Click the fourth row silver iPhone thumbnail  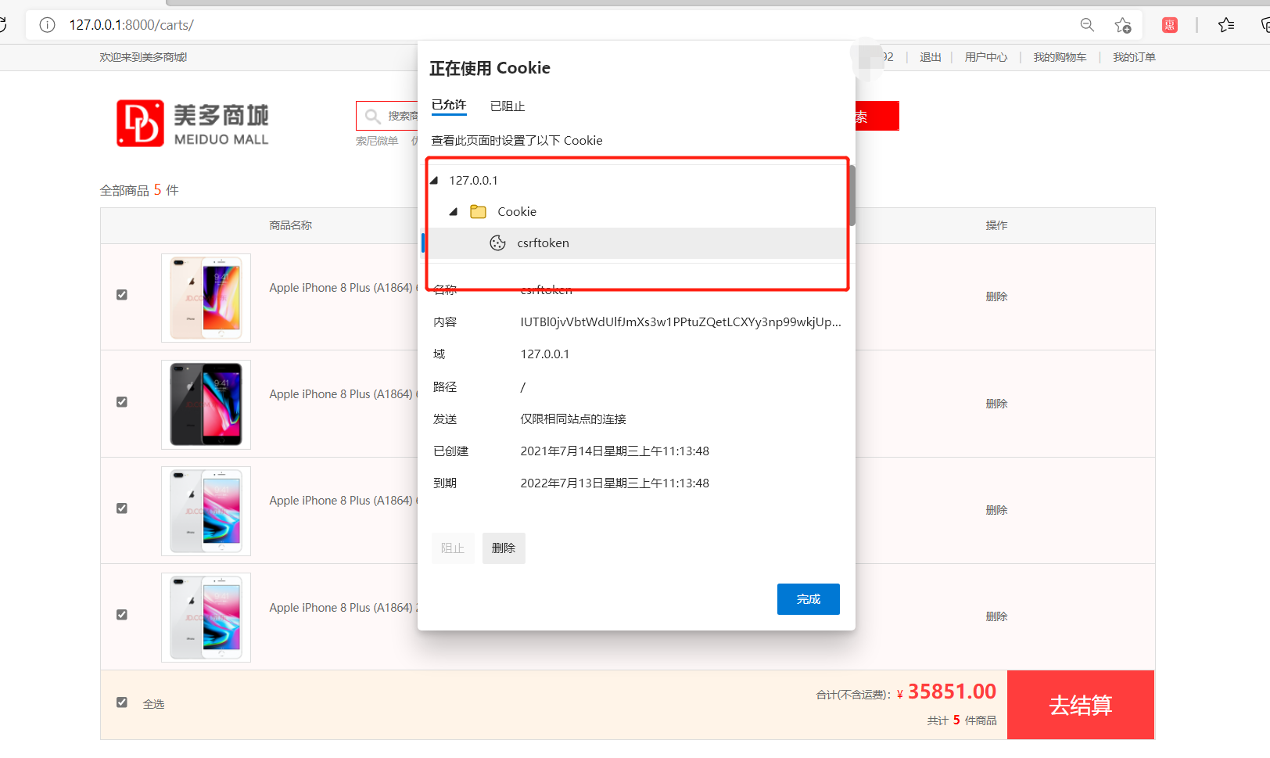tap(206, 617)
